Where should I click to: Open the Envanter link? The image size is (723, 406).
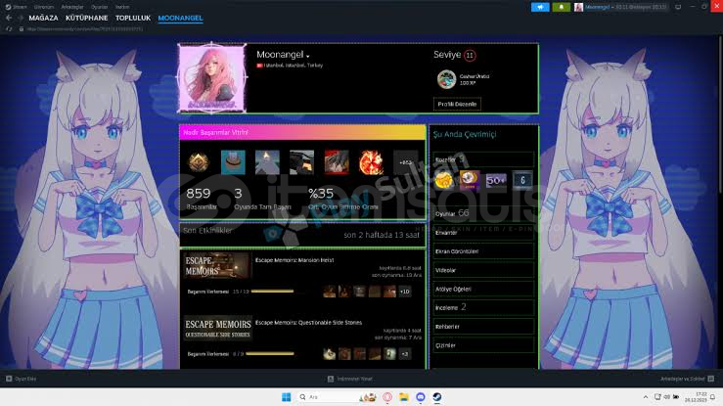point(483,233)
